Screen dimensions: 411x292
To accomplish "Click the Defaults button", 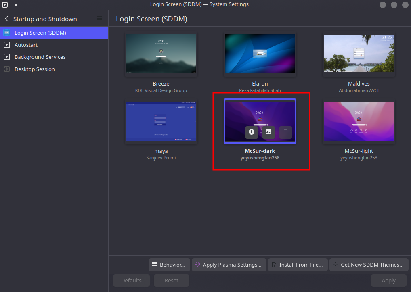I will [x=131, y=280].
